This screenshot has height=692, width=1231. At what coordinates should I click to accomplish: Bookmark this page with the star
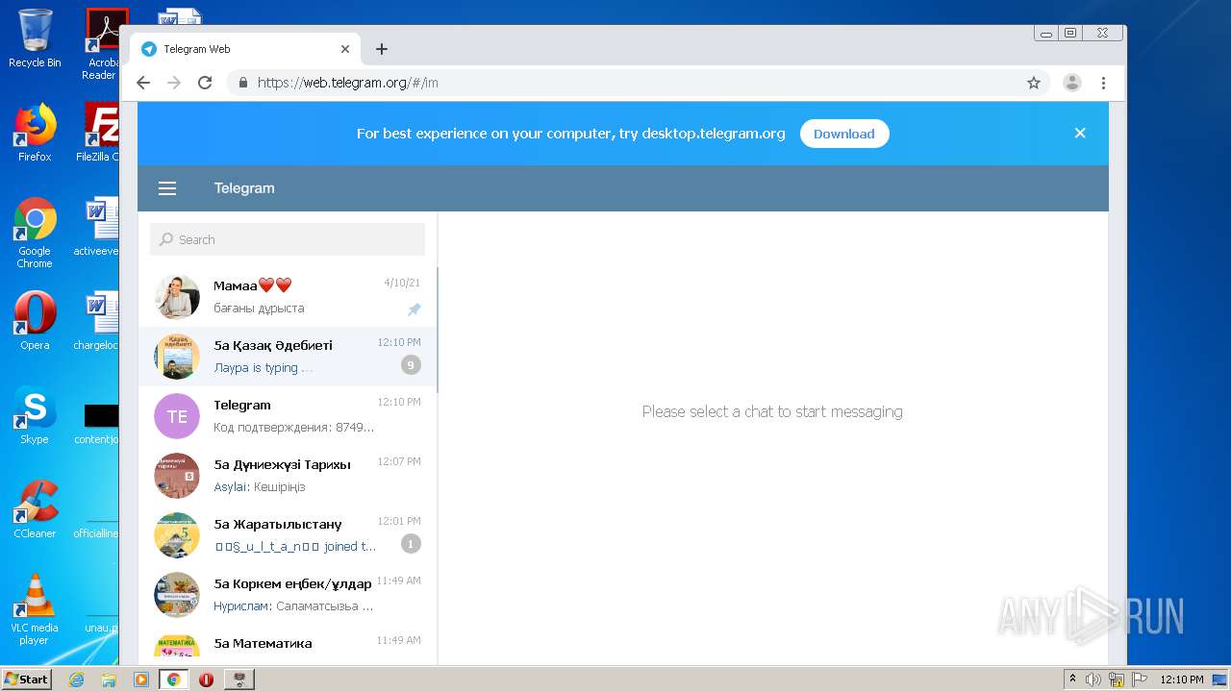(1034, 83)
